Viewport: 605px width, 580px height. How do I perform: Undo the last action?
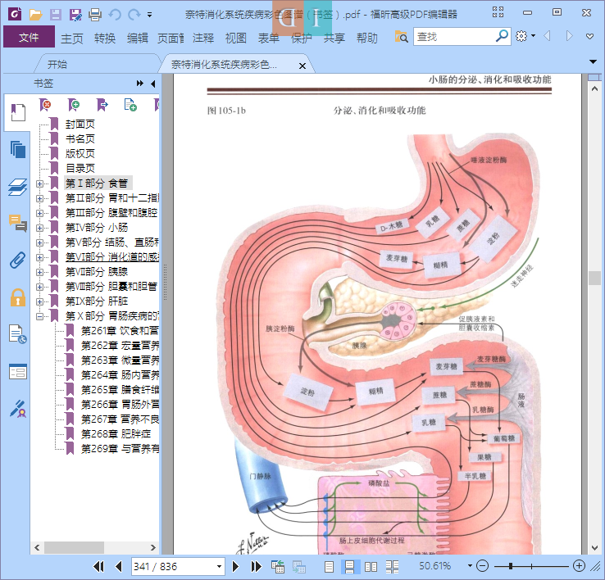pyautogui.click(x=115, y=15)
